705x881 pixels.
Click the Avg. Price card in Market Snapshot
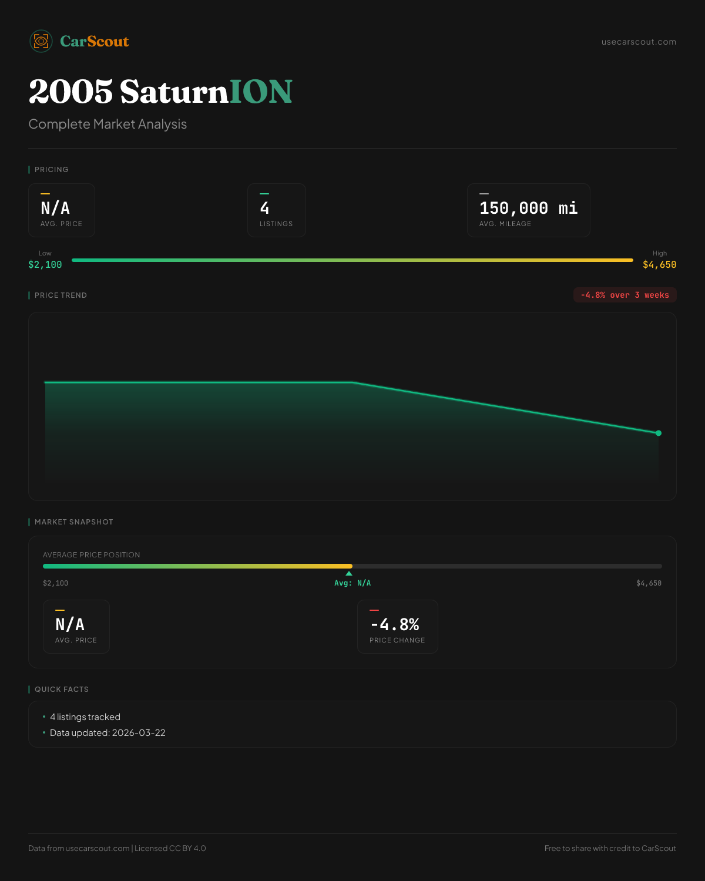tap(76, 627)
